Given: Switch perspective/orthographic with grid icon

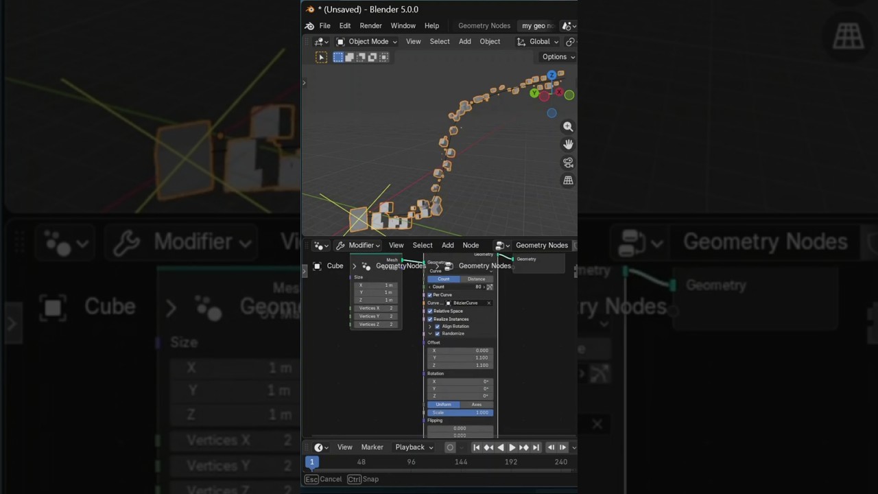Looking at the screenshot, I should tap(568, 180).
